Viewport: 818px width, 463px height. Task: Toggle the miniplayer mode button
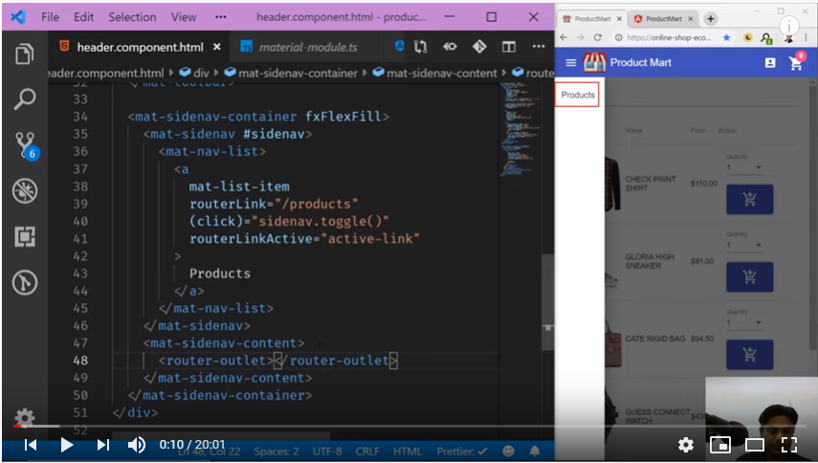tap(719, 445)
